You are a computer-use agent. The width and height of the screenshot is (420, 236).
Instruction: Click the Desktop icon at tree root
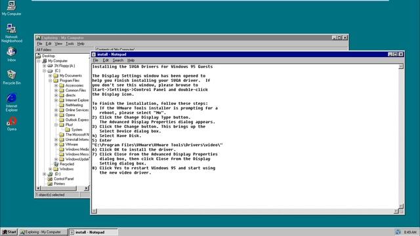pyautogui.click(x=38, y=56)
